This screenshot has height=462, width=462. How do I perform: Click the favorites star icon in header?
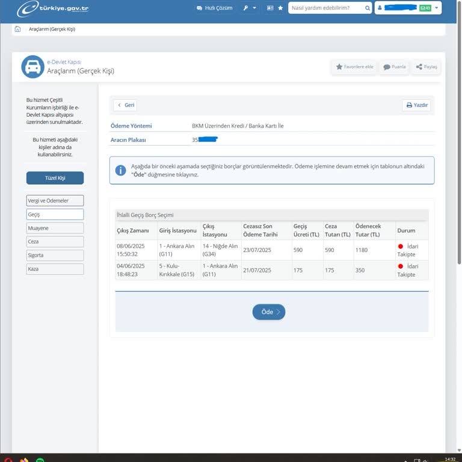click(x=280, y=8)
